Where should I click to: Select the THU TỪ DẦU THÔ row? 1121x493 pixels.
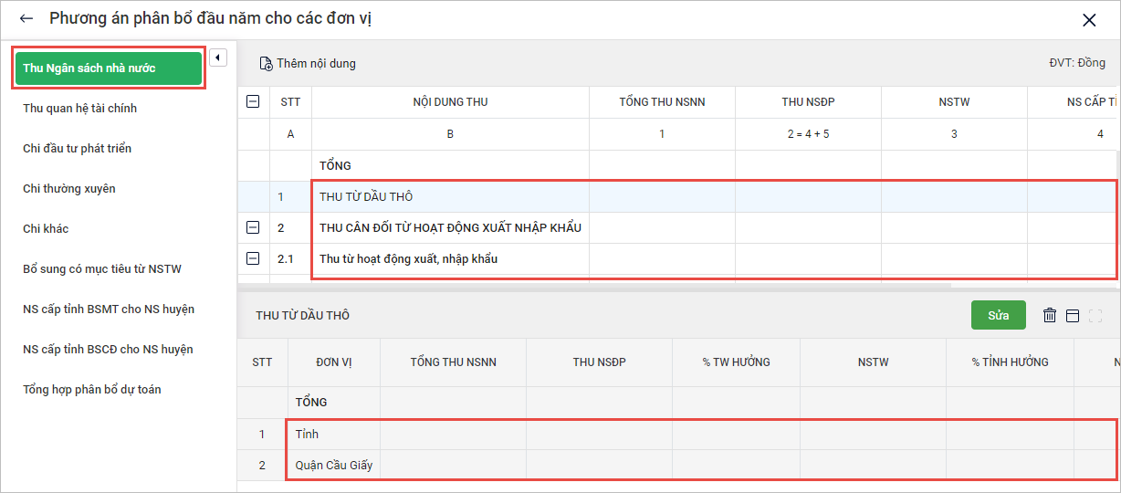365,196
